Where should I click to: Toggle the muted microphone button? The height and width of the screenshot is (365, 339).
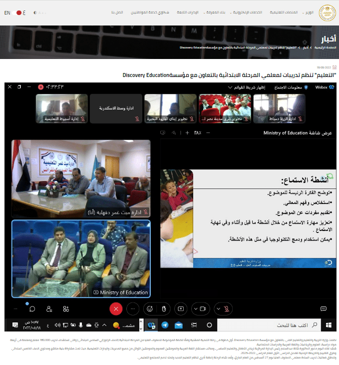pyautogui.click(x=226, y=309)
